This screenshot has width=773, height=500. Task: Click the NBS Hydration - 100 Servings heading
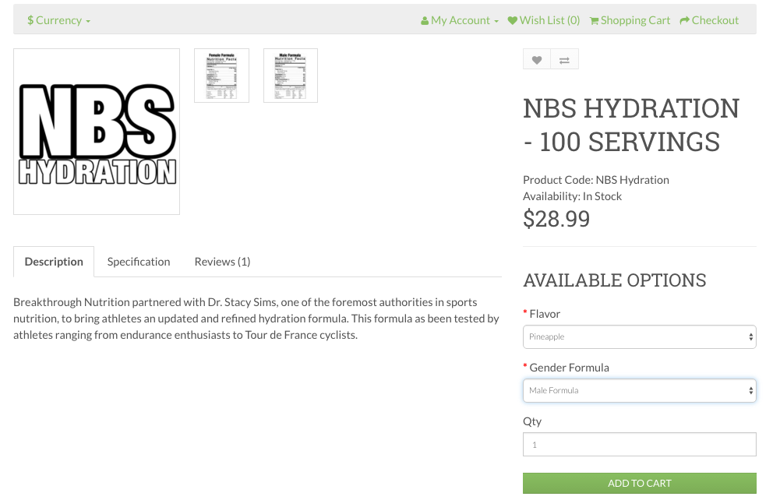click(x=631, y=125)
